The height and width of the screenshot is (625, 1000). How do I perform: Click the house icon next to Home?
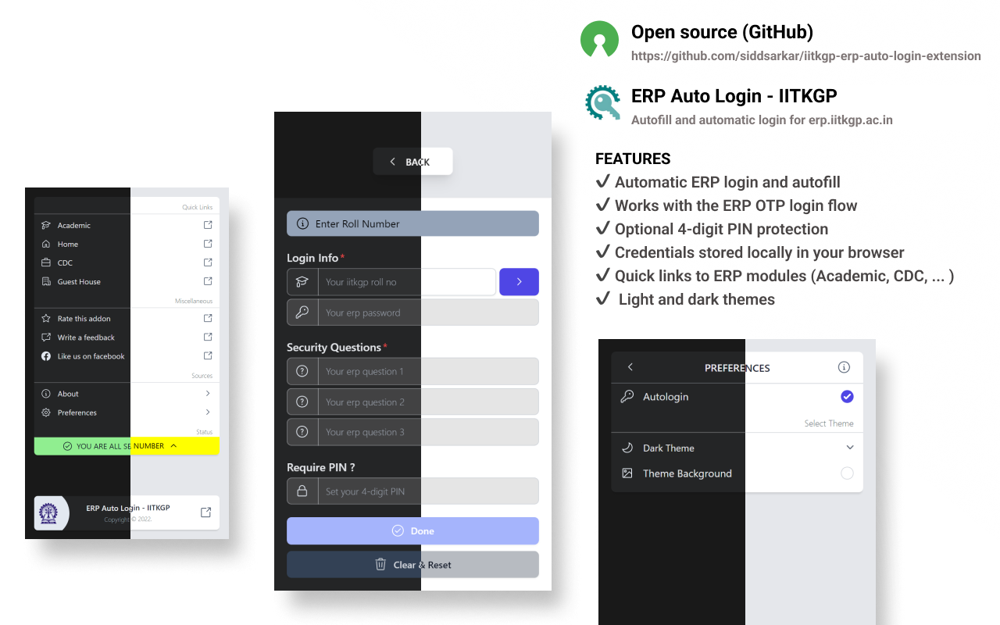point(46,244)
